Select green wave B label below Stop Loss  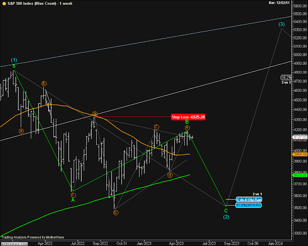pos(187,122)
